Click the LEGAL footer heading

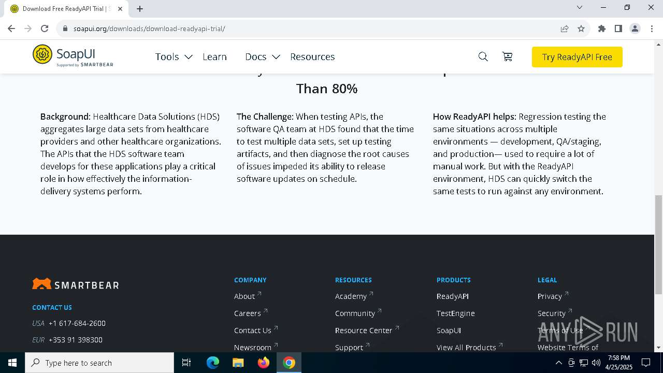[547, 280]
